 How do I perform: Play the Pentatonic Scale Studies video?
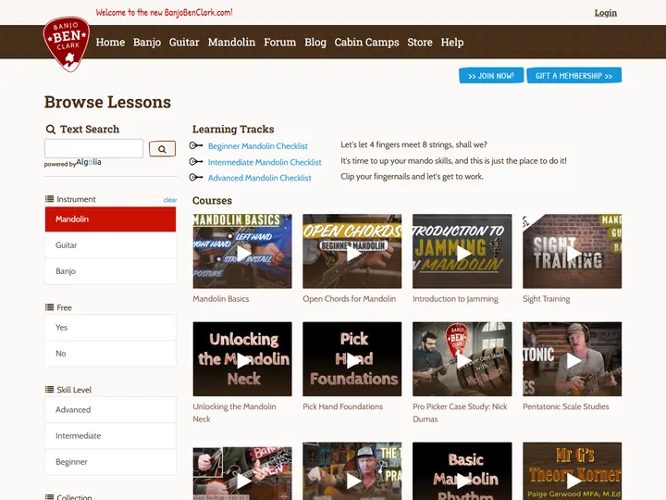click(573, 359)
